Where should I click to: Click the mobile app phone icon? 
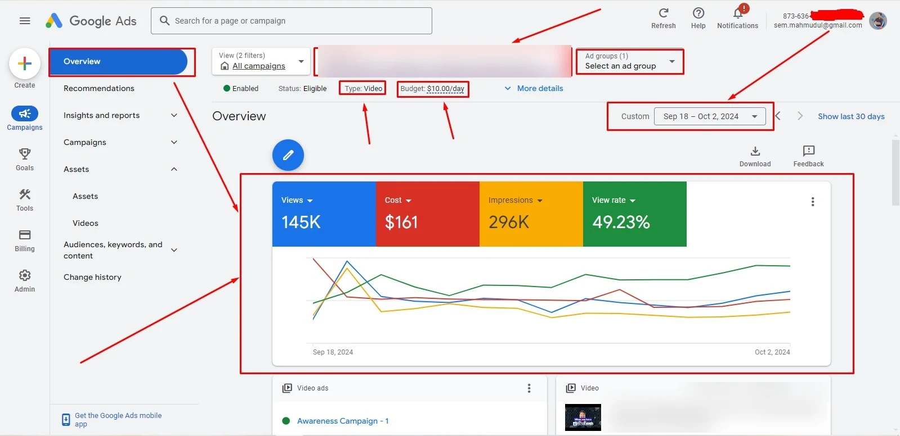[x=66, y=420]
